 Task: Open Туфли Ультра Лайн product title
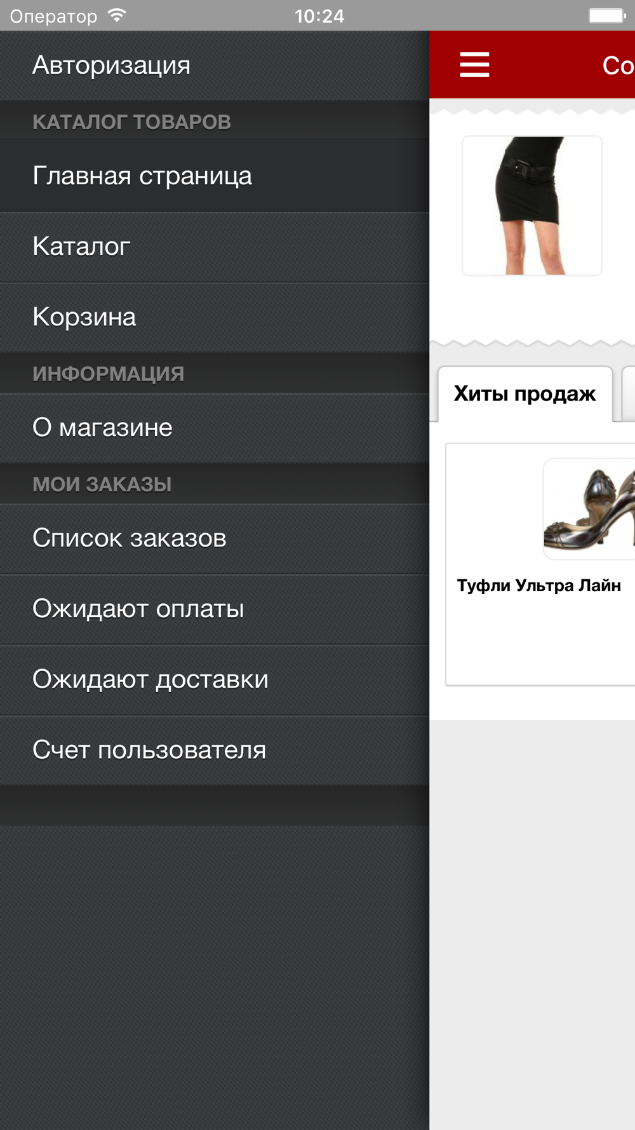(x=539, y=585)
